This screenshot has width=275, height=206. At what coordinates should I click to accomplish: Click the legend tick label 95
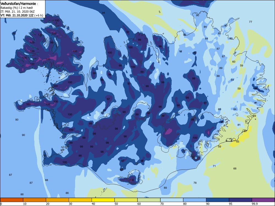231,204
